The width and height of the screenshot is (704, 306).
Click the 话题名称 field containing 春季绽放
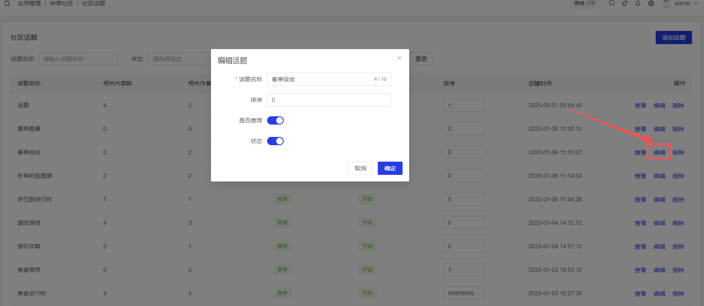[x=320, y=79]
